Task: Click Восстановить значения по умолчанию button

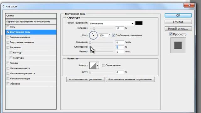Action: [x=130, y=79]
